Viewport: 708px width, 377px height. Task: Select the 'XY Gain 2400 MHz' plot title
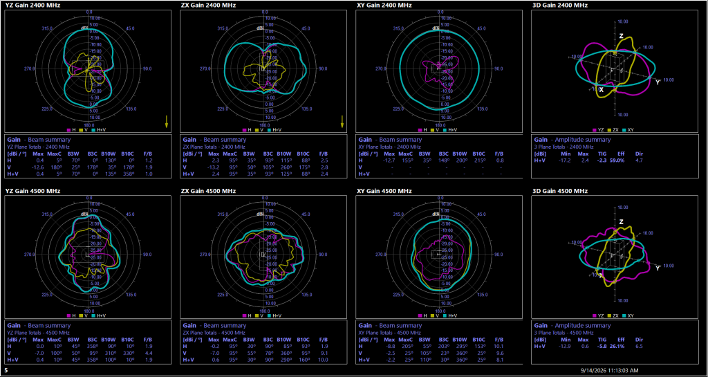point(384,5)
